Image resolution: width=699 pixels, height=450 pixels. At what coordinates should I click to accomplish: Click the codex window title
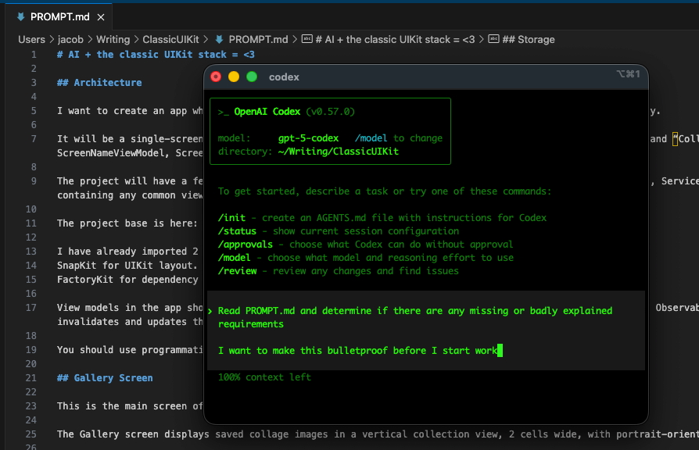284,77
